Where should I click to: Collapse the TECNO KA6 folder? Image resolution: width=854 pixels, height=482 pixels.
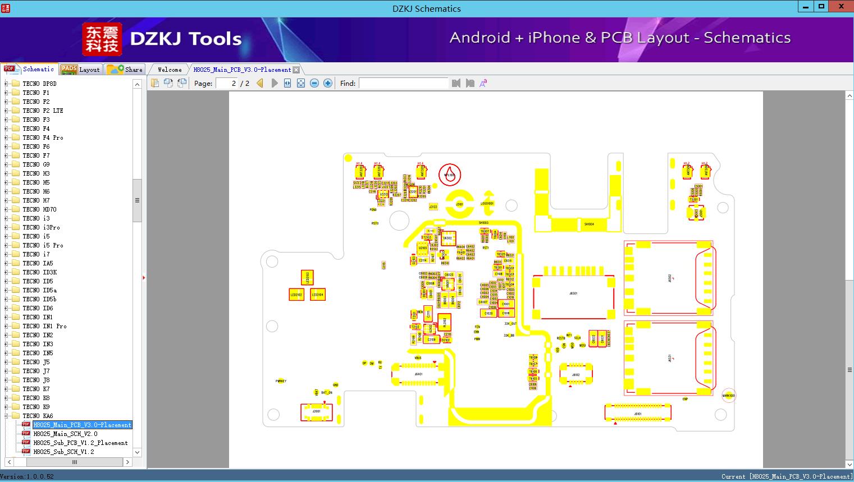6,416
